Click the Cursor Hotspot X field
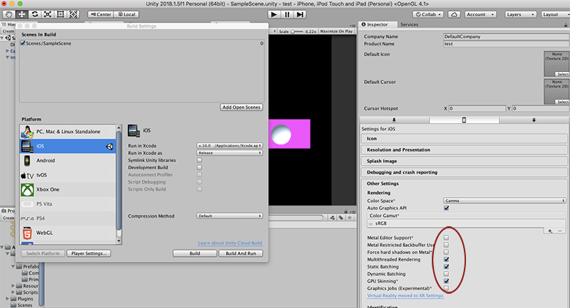Viewport: 570px width, 308px height. pos(477,108)
